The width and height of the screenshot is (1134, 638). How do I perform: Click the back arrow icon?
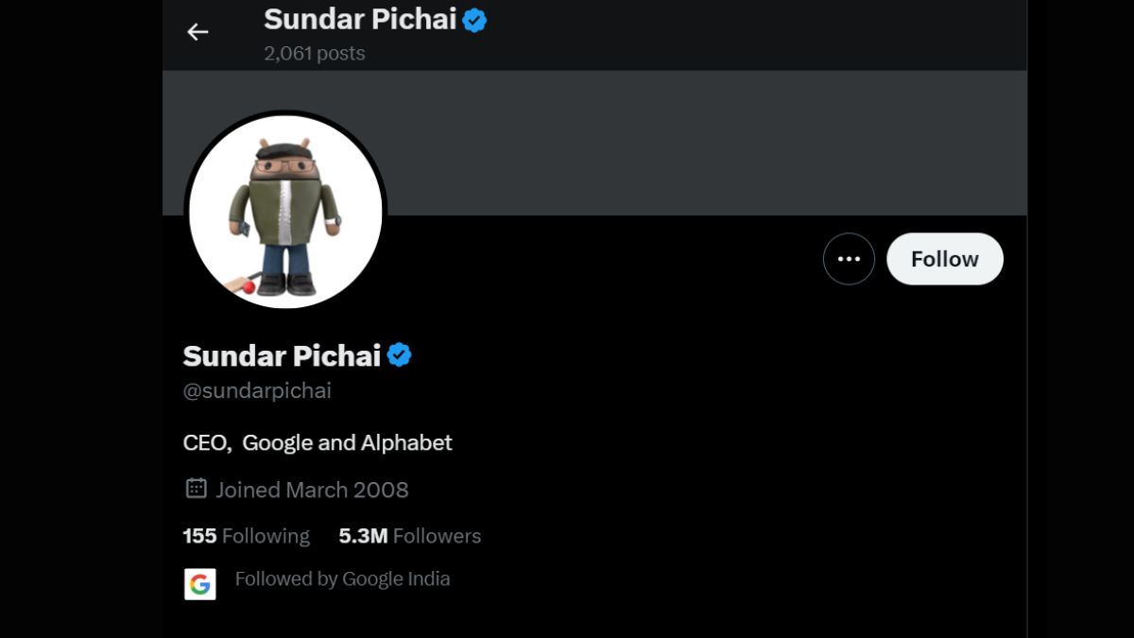pos(198,32)
